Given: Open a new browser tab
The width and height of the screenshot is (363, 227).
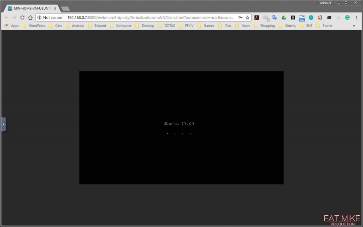Looking at the screenshot, I should click(66, 9).
